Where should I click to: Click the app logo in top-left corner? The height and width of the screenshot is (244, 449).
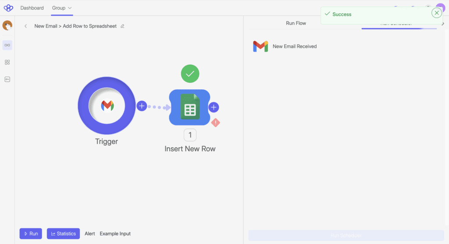[x=8, y=8]
